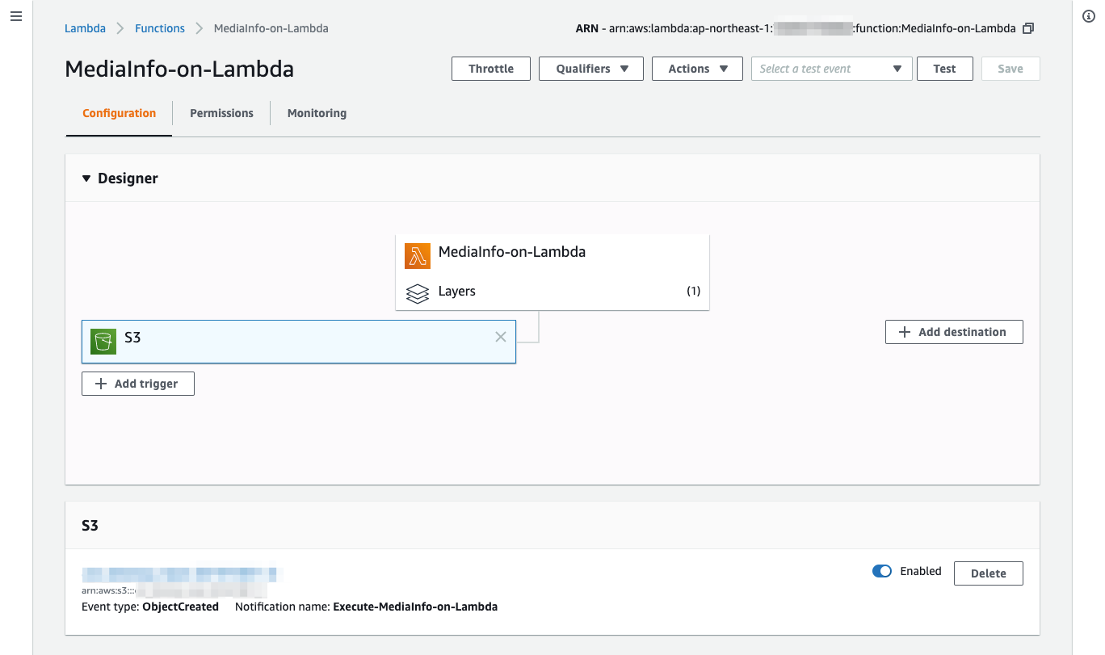Open the Monitoring tab
Screen dimensions: 1105x655
pos(316,113)
